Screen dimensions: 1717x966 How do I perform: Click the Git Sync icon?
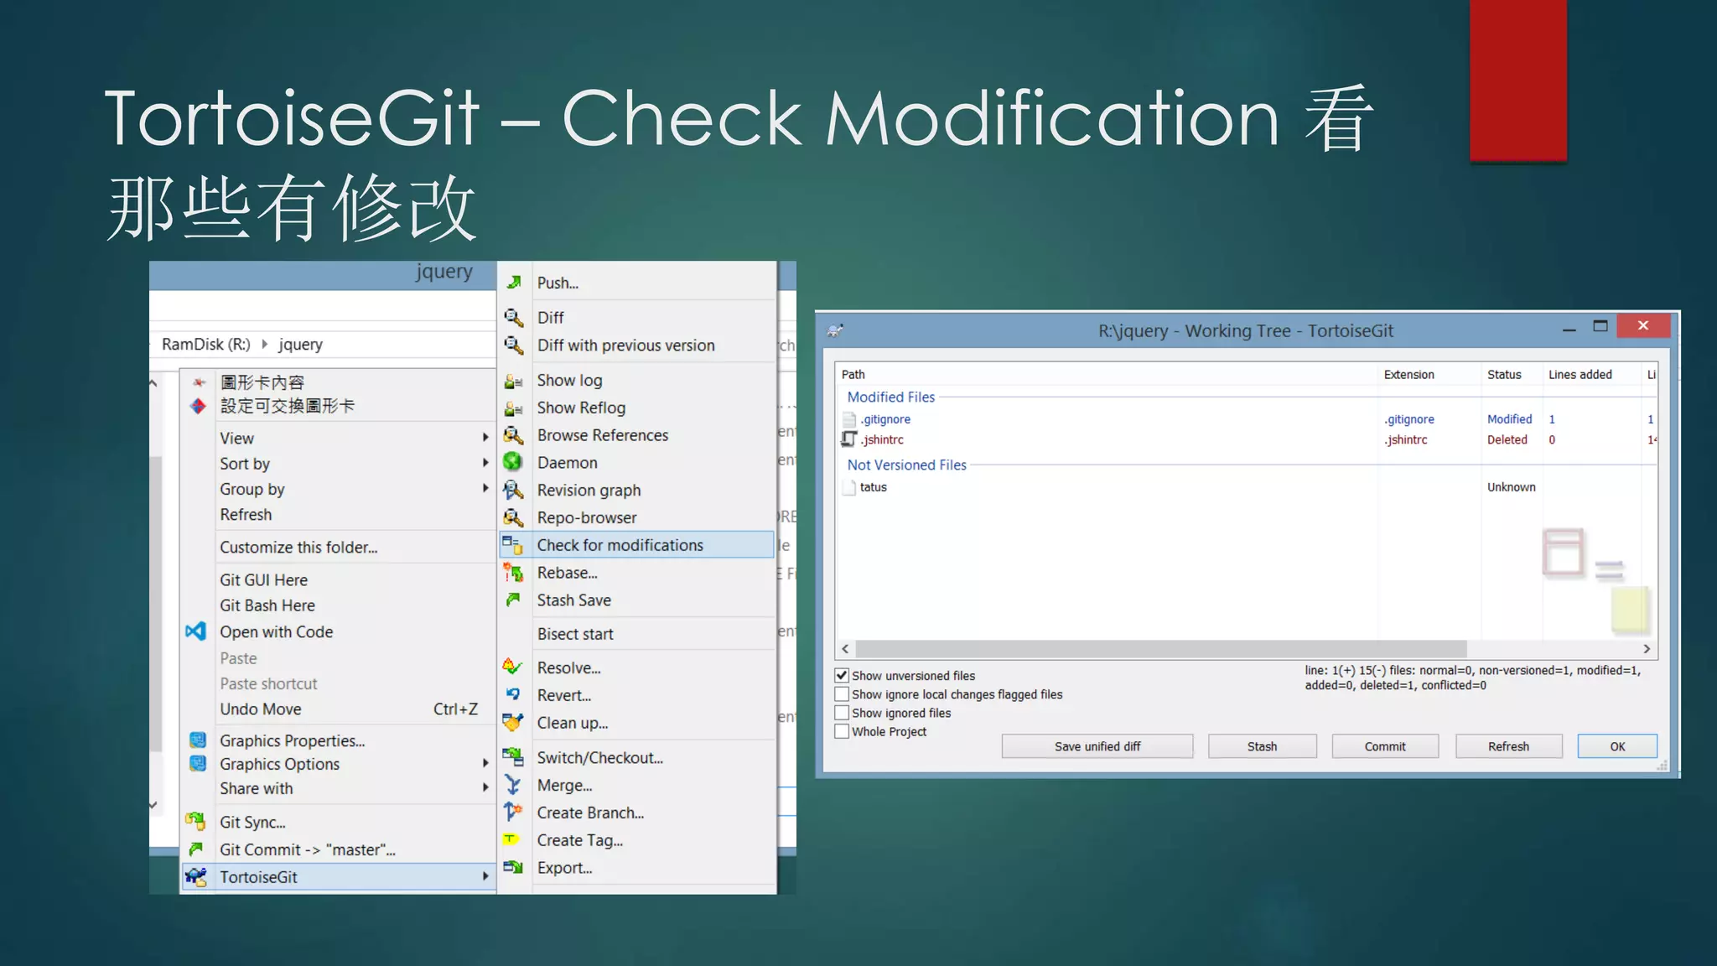point(196,821)
